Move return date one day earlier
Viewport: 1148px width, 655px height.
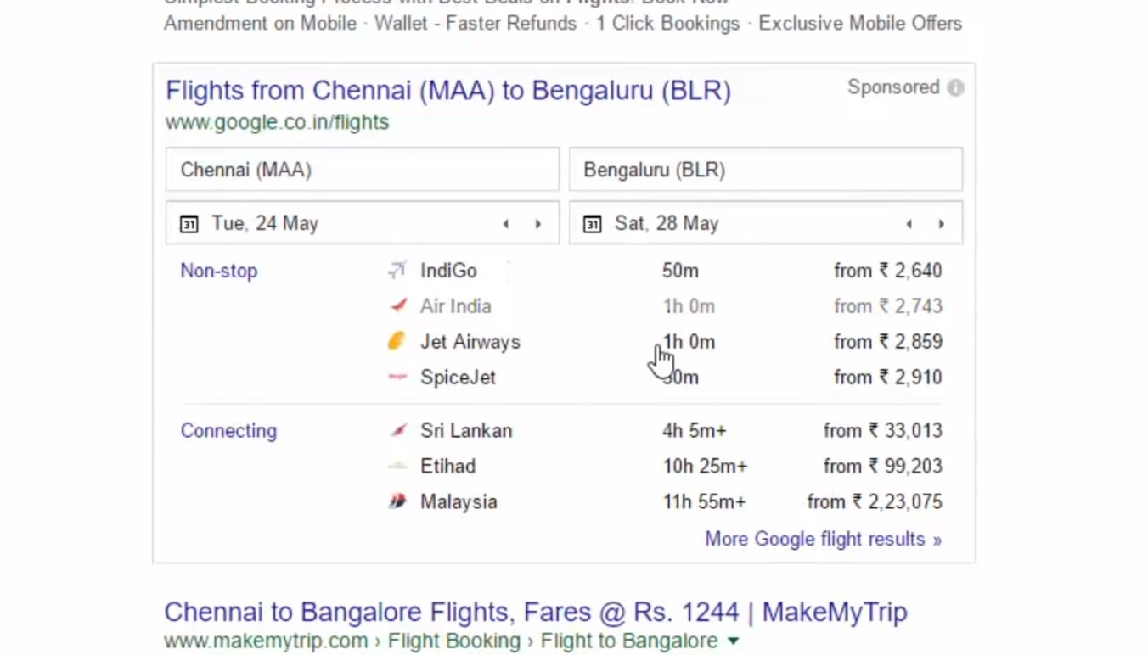[909, 224]
